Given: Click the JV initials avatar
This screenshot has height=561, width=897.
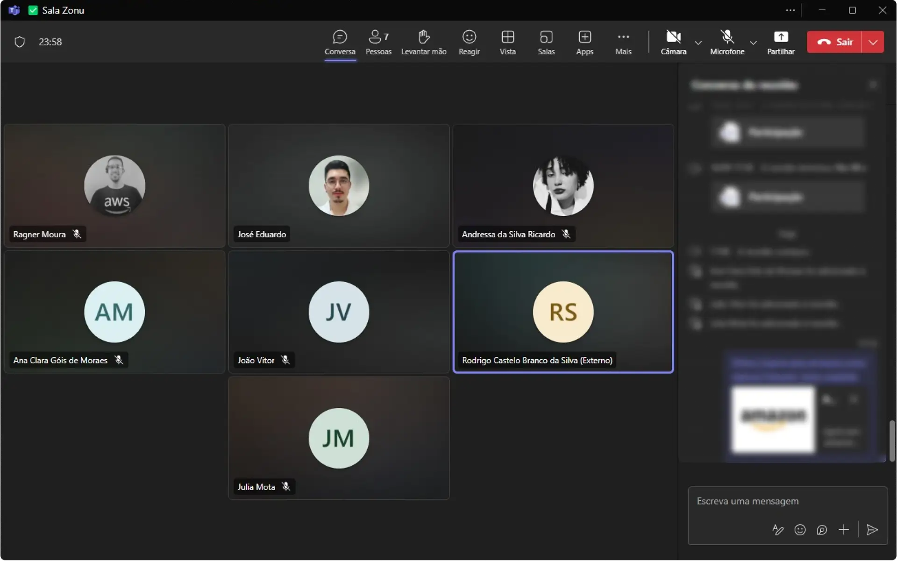Looking at the screenshot, I should coord(339,312).
